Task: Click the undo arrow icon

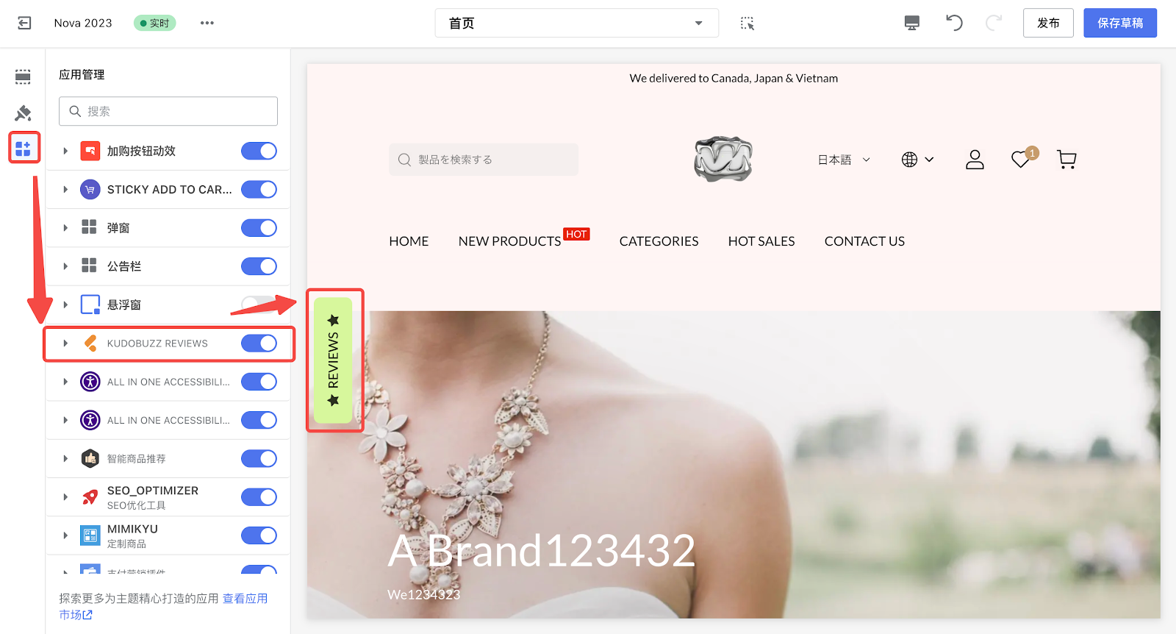Action: click(x=954, y=23)
